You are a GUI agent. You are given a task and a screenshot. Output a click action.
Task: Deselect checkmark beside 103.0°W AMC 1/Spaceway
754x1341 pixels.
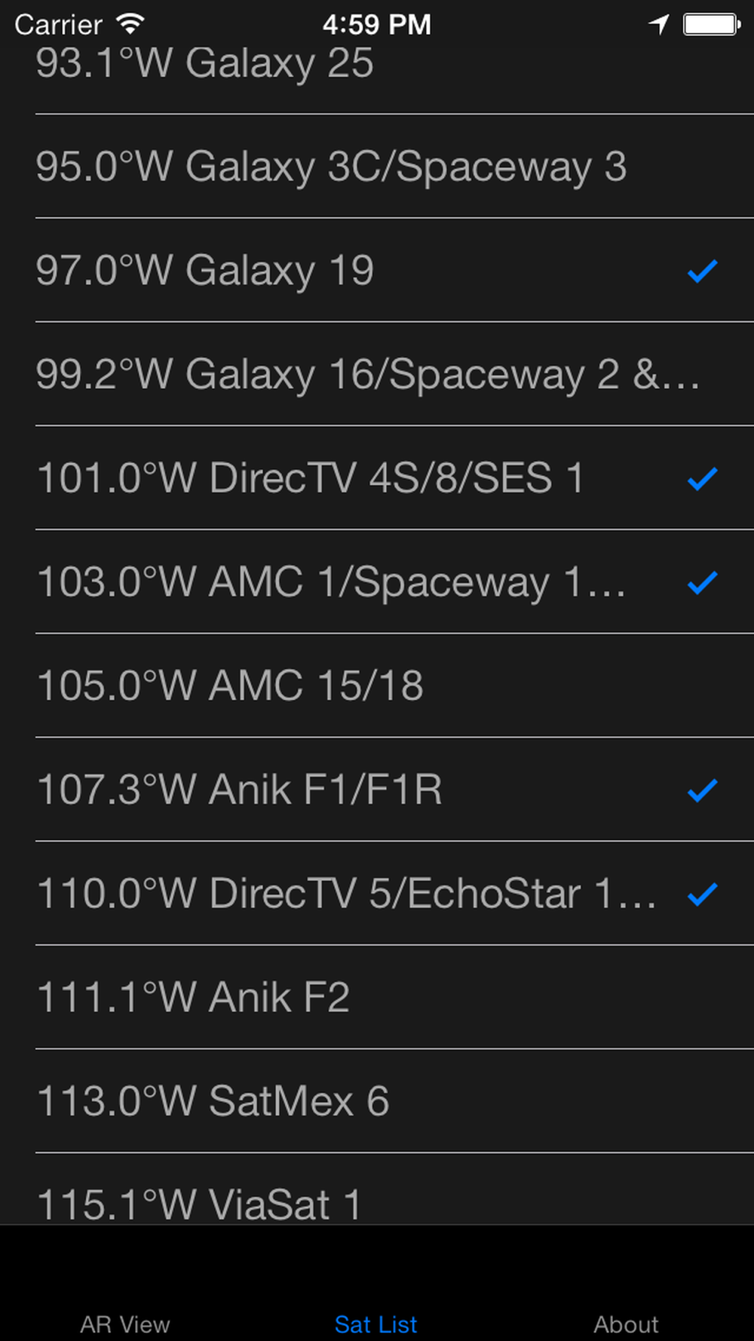click(702, 582)
